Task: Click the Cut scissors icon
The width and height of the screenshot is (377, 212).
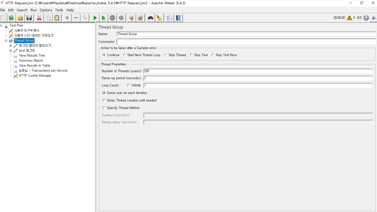Action: 39,18
